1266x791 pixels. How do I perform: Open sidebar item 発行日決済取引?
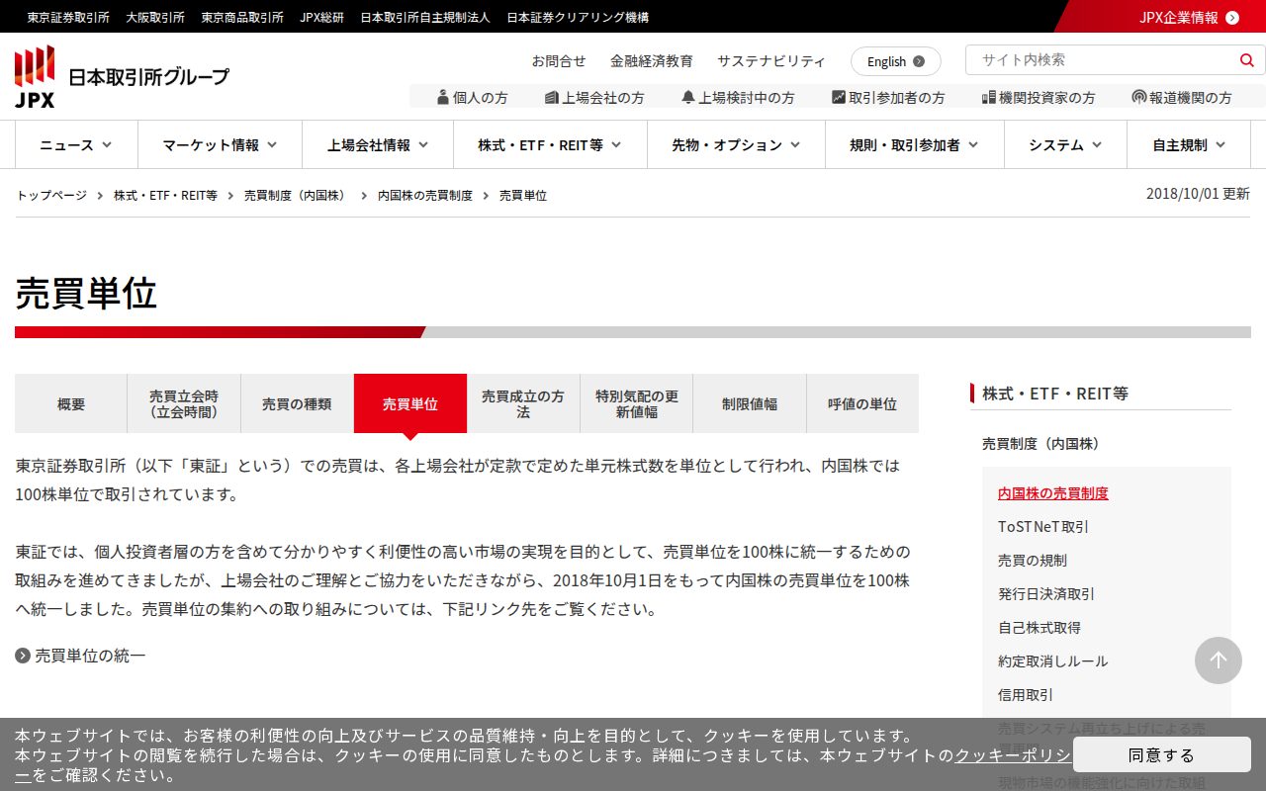pos(1046,593)
